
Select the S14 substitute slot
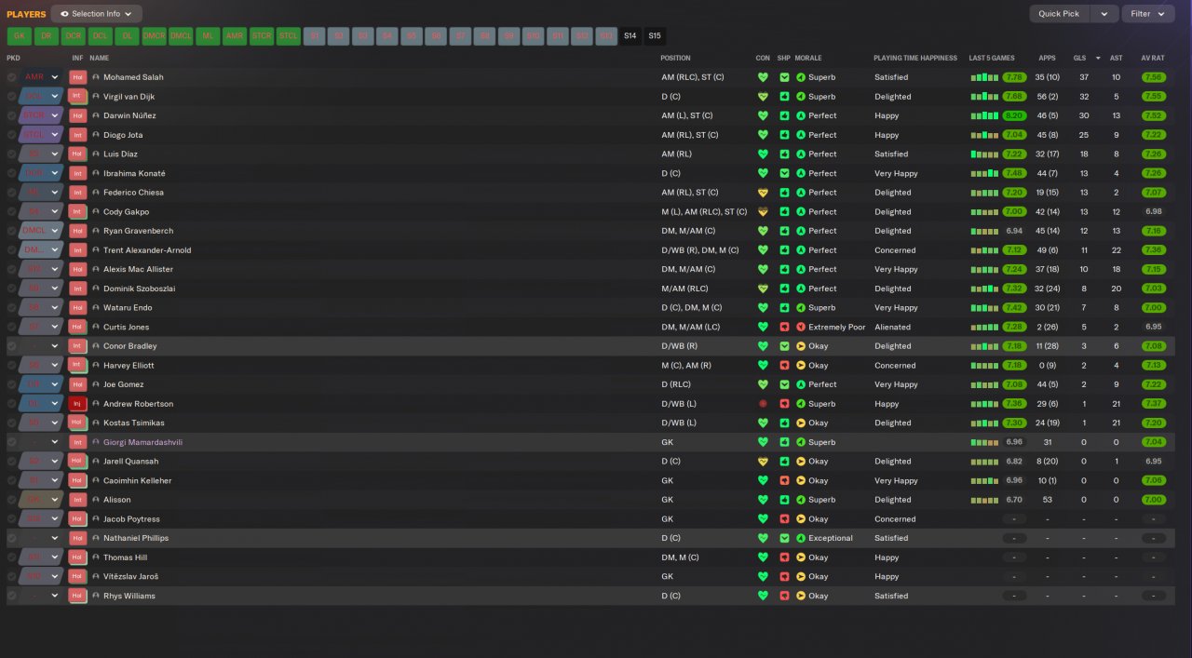630,36
